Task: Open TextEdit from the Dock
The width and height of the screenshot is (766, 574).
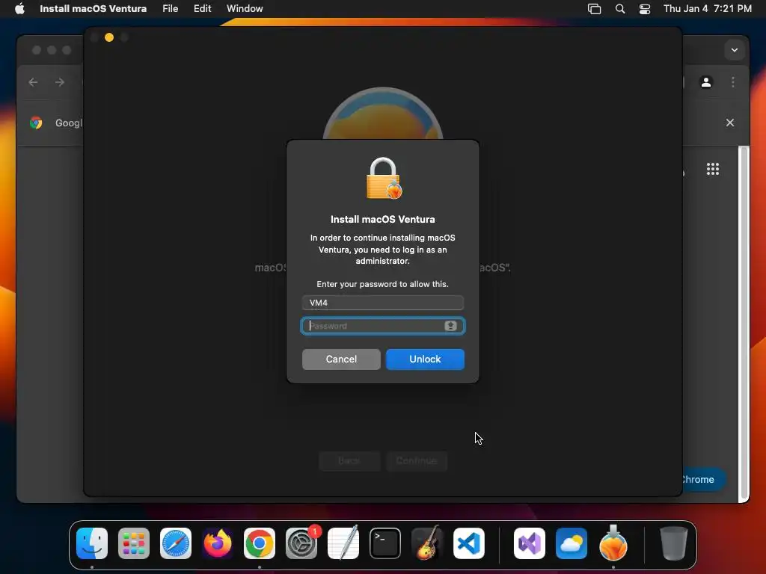Action: click(343, 543)
